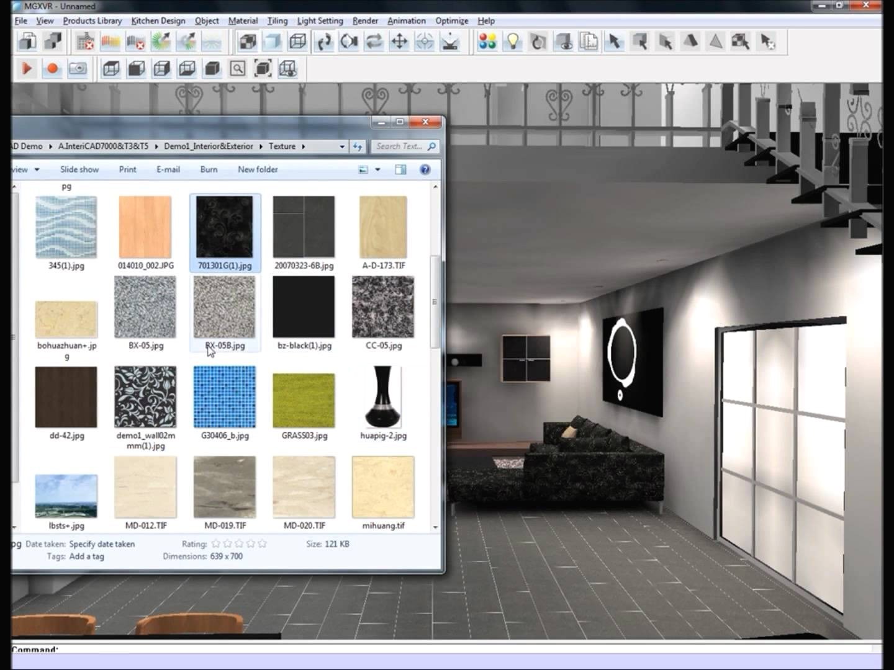Click the orange stripes tiling icon
The height and width of the screenshot is (670, 894).
[x=111, y=42]
